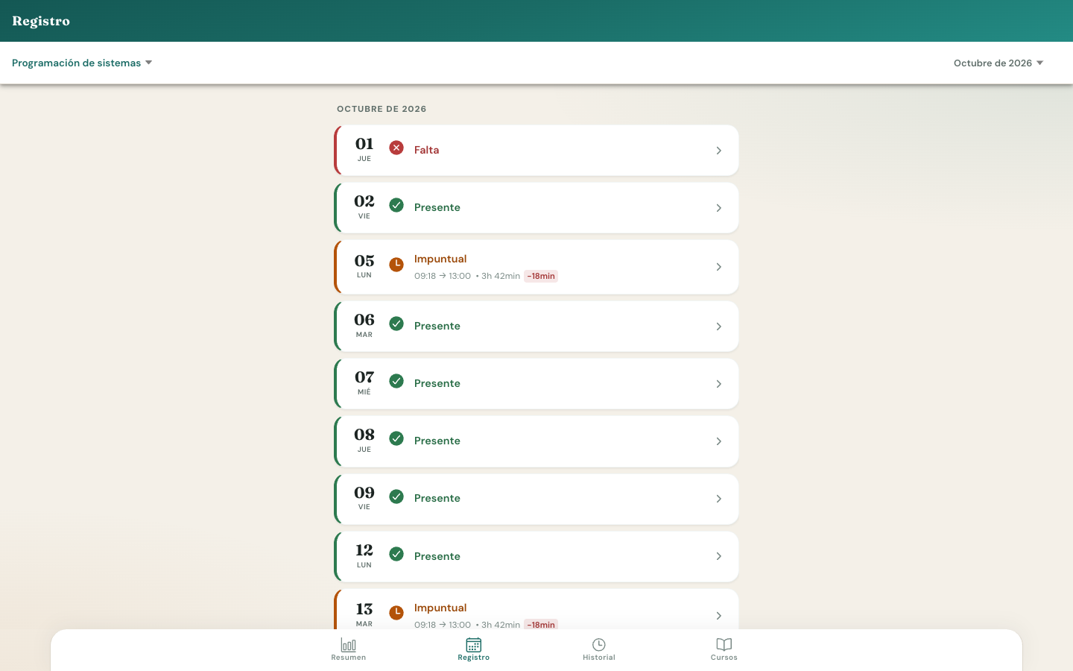Screen dimensions: 1073x671
Task: Click the 12 LUN date
Action: [364, 555]
